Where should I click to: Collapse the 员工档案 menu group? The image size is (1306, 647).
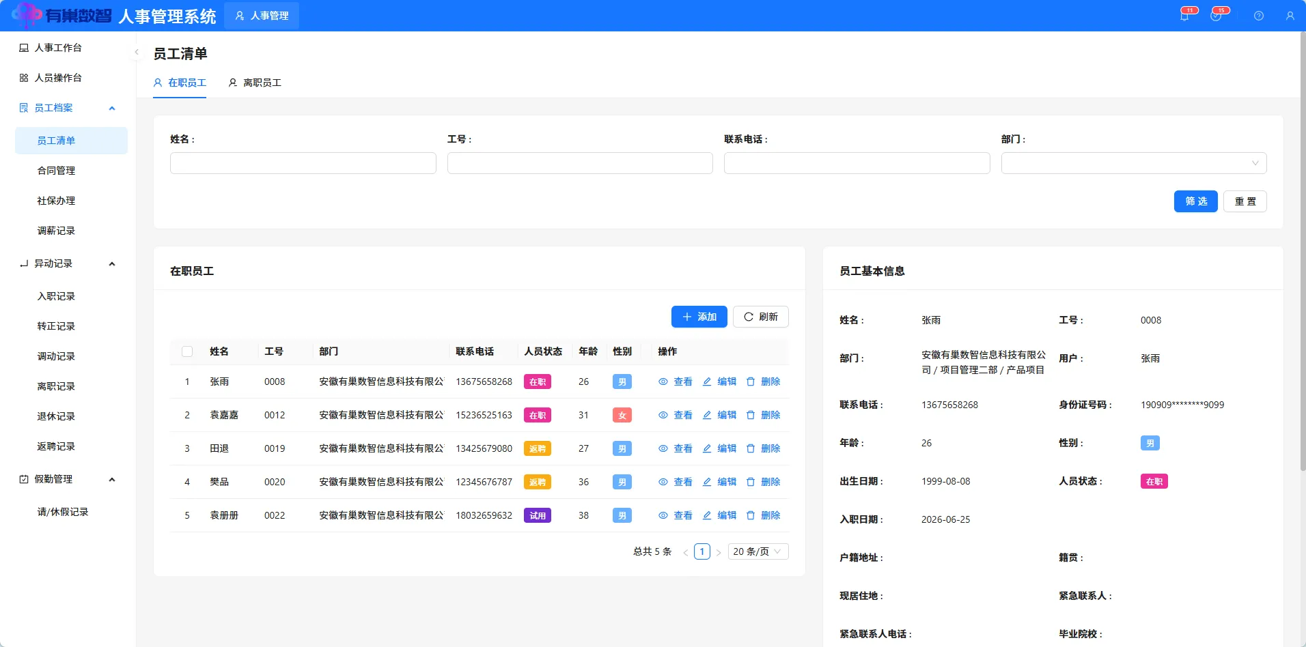click(x=112, y=108)
